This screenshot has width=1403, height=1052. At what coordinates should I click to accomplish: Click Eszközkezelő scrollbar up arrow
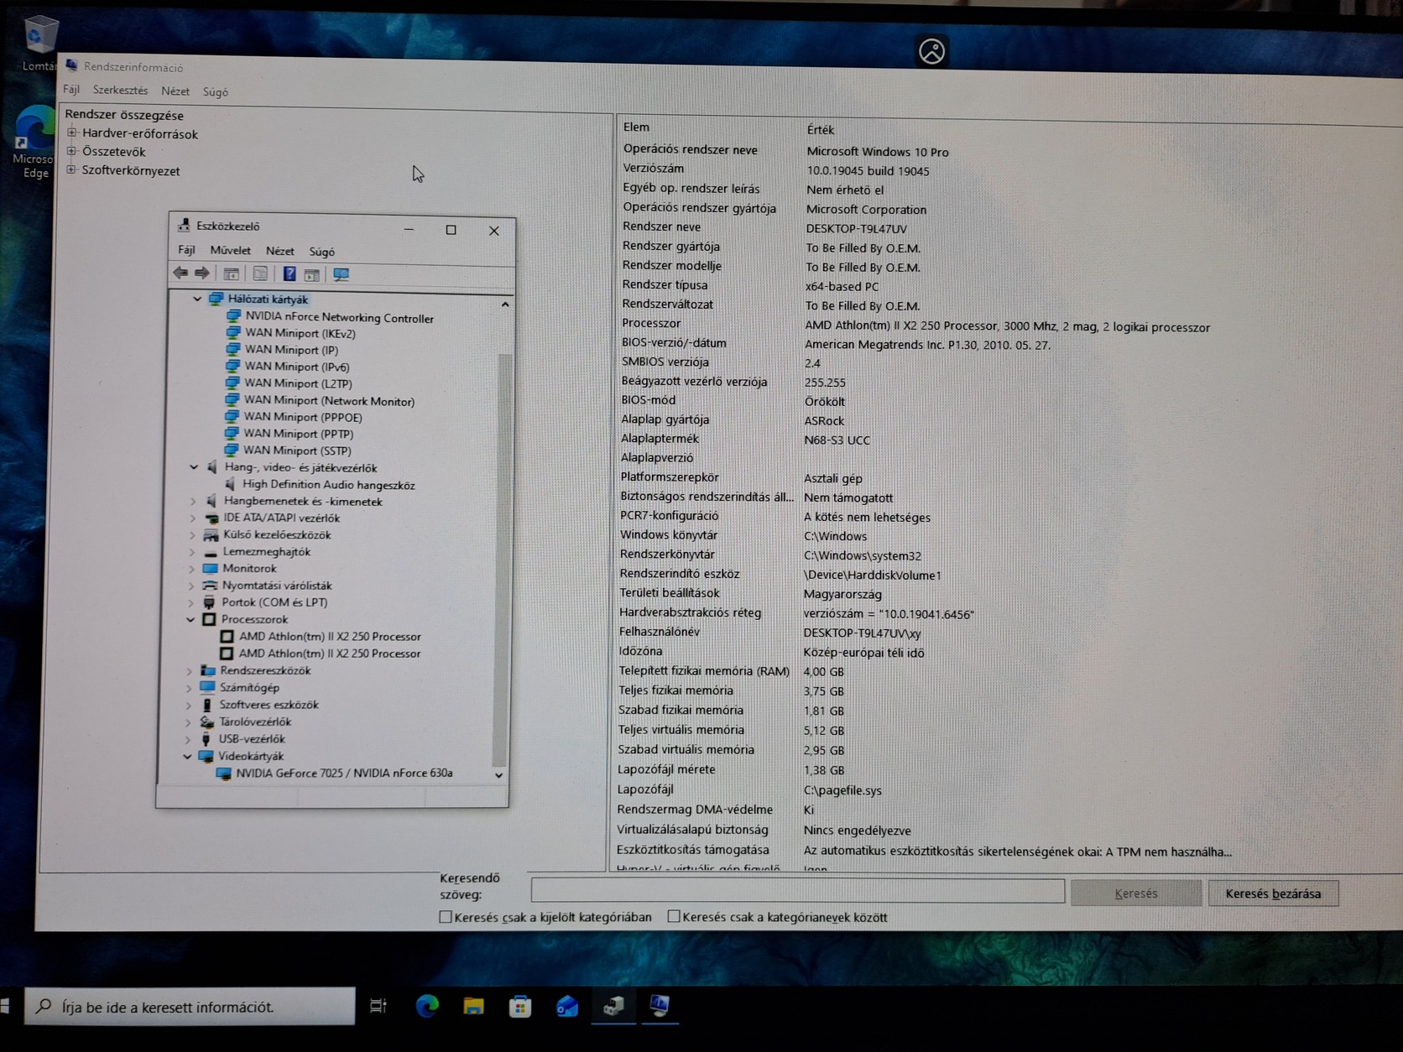click(505, 305)
